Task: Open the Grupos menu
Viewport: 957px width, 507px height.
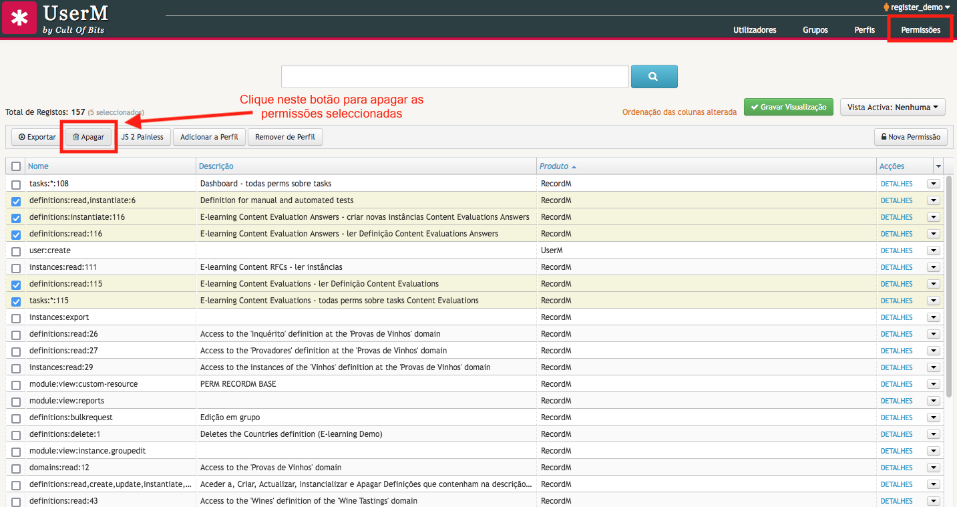Action: pos(815,30)
